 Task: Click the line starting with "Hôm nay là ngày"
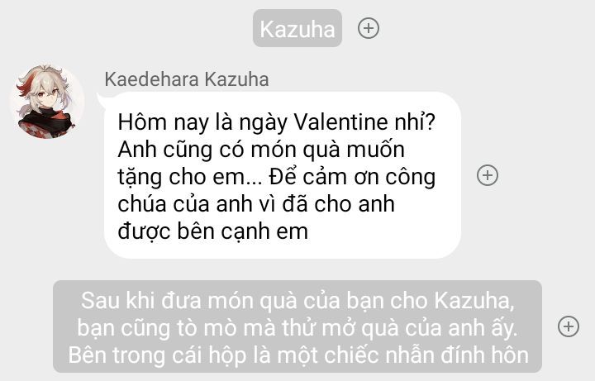click(276, 122)
